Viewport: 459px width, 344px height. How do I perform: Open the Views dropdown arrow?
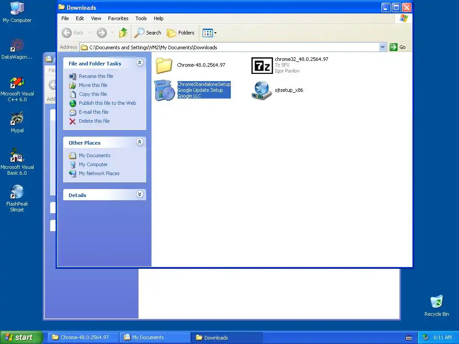[216, 33]
